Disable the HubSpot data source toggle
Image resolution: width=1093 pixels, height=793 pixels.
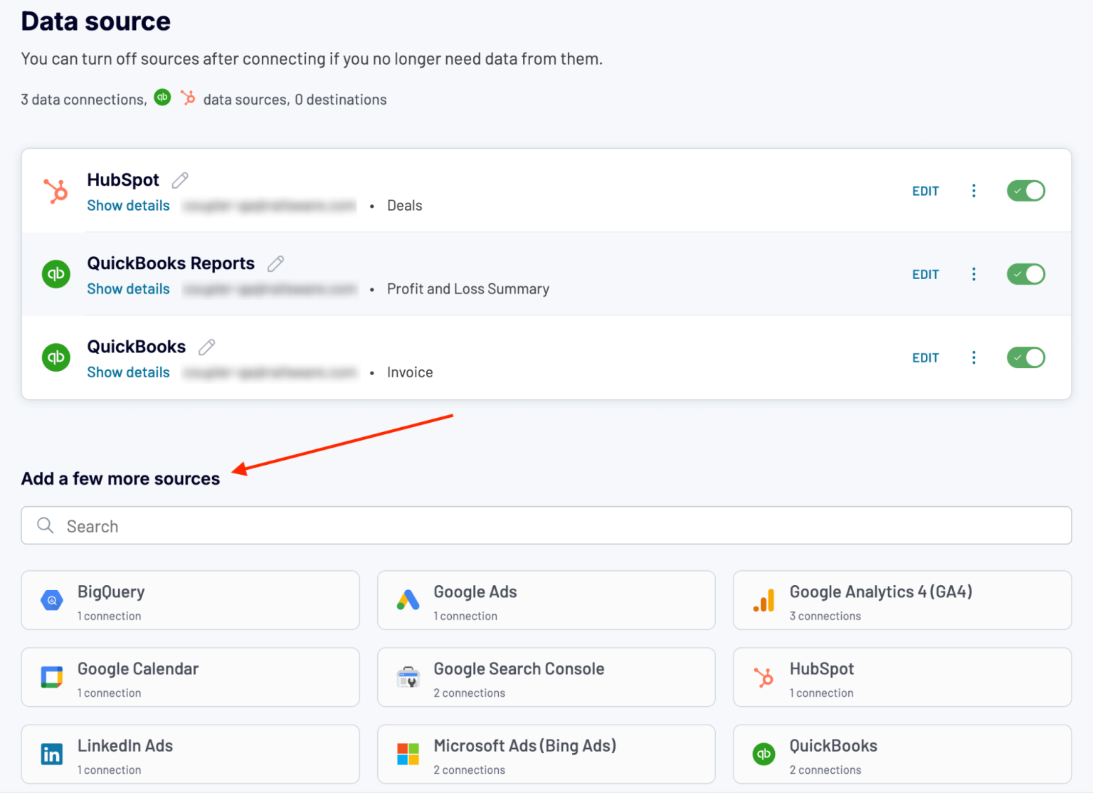(x=1025, y=191)
